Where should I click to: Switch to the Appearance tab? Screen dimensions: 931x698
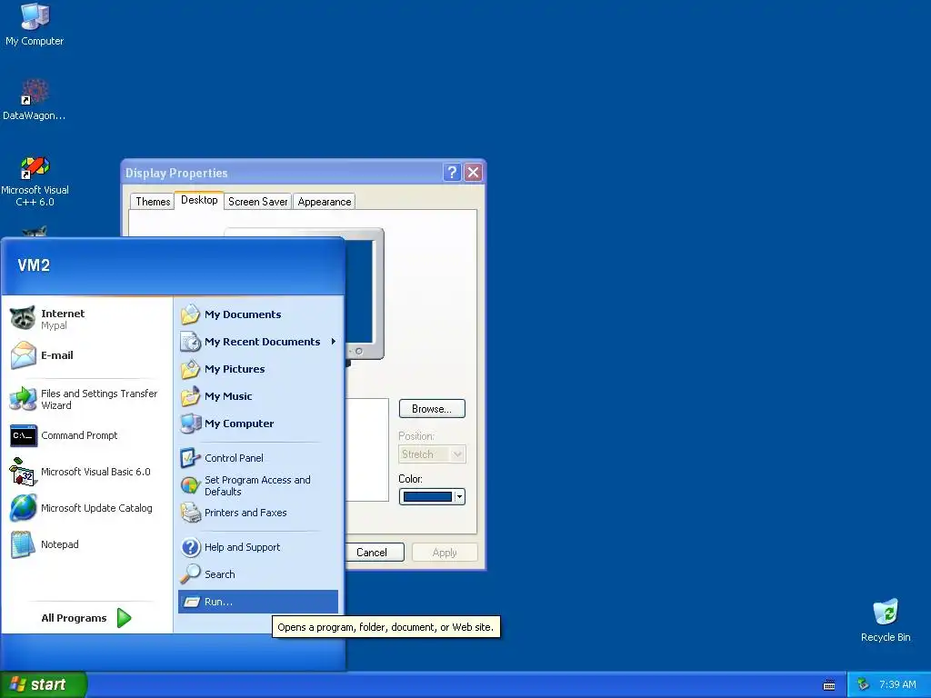pyautogui.click(x=325, y=202)
